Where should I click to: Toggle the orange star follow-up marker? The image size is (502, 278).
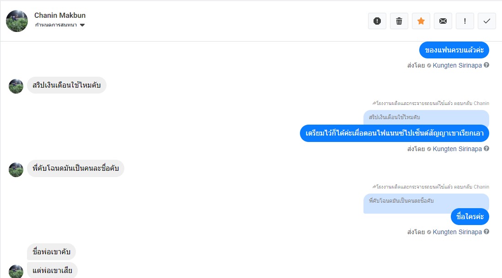pyautogui.click(x=421, y=21)
